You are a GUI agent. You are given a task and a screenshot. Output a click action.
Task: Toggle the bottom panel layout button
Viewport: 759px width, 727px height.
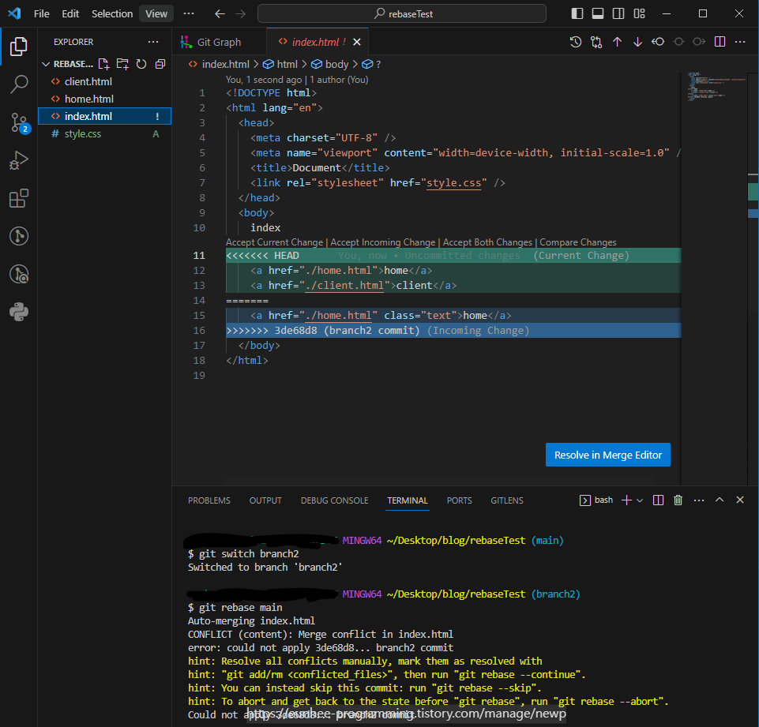pyautogui.click(x=598, y=13)
